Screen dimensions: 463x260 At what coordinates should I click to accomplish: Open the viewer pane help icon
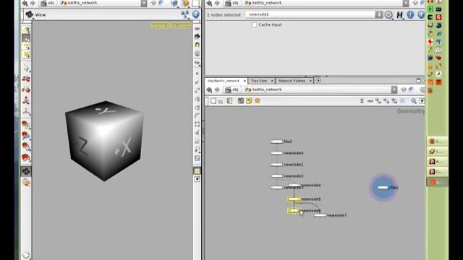(196, 14)
